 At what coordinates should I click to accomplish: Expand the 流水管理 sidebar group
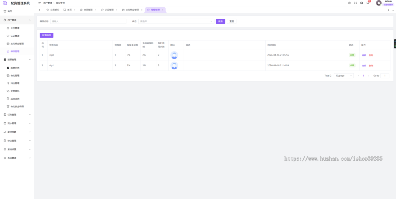[x=17, y=123]
